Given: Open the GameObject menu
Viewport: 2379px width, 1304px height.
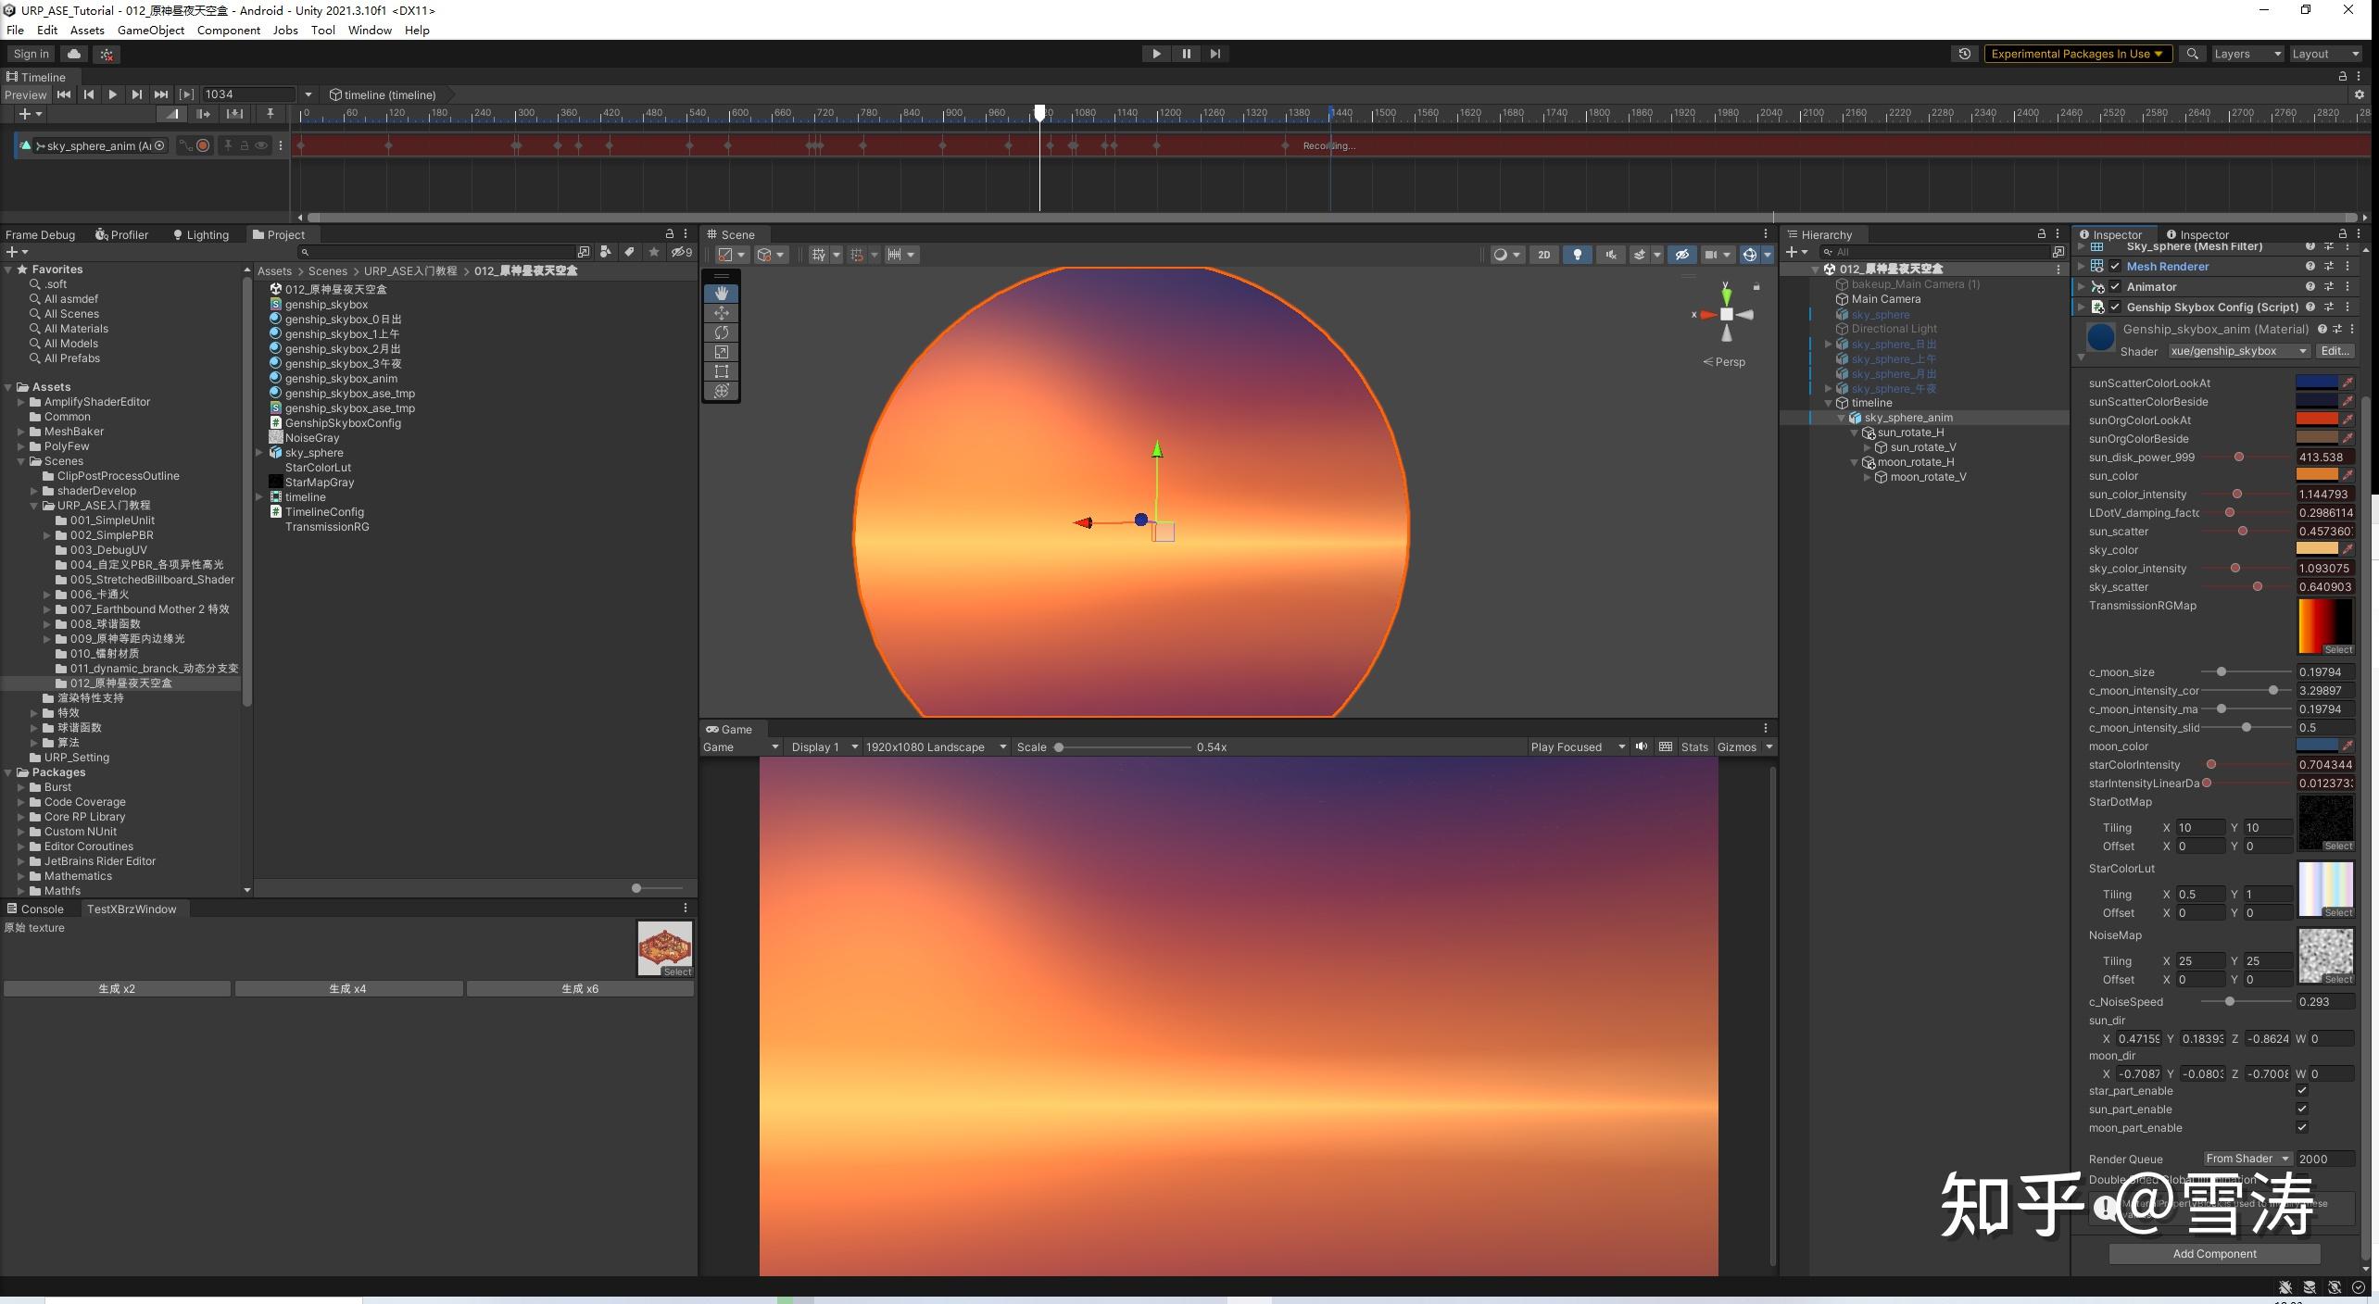Looking at the screenshot, I should click(x=150, y=30).
